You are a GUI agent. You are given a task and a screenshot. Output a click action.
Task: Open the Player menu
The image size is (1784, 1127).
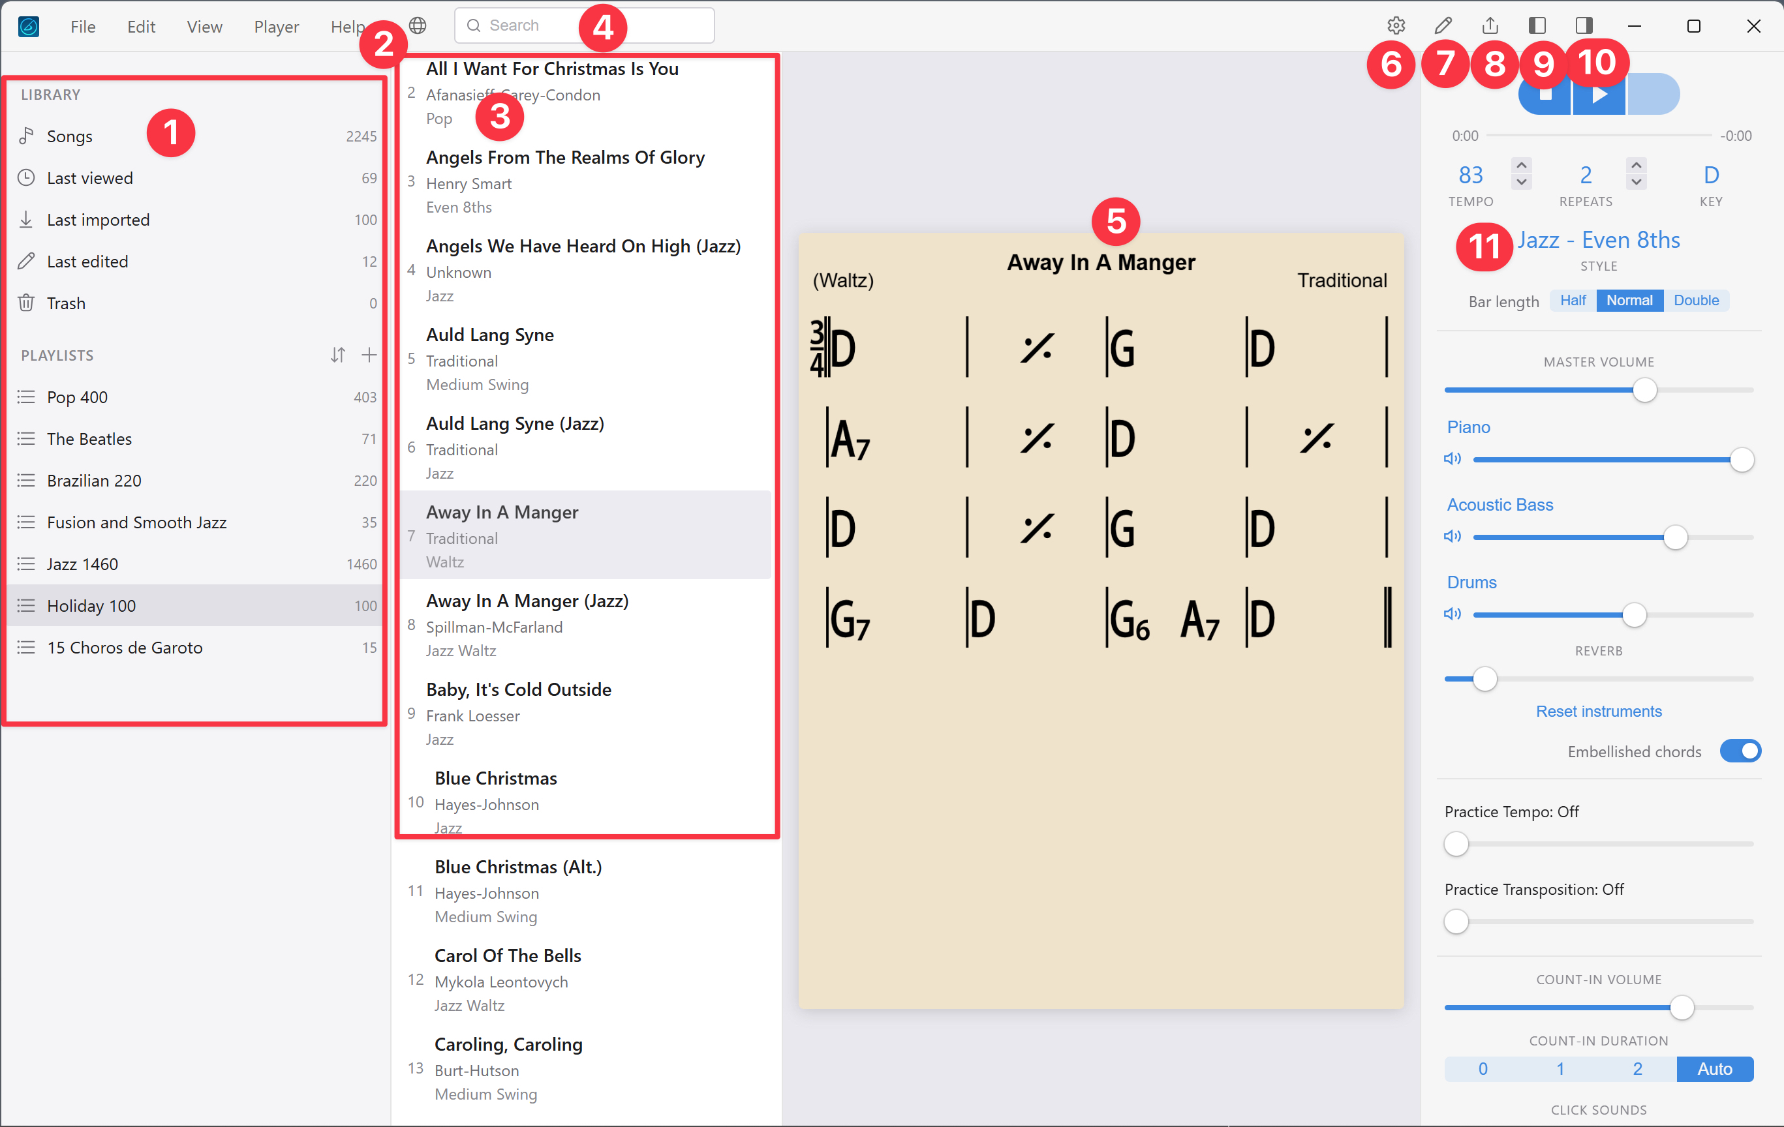pyautogui.click(x=275, y=26)
